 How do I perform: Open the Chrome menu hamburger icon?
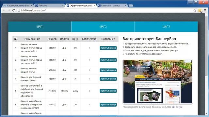pyautogui.click(x=205, y=10)
